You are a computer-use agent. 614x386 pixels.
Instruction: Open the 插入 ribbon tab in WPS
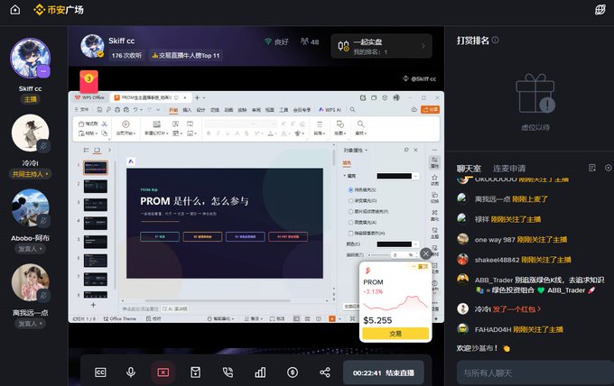187,110
